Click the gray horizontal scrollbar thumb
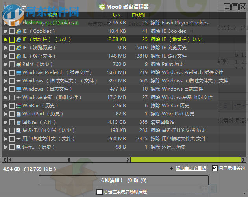248x197 pixels. tap(69, 160)
